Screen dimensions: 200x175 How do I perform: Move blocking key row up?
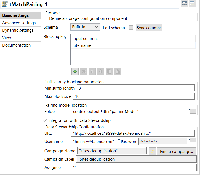[92, 71]
